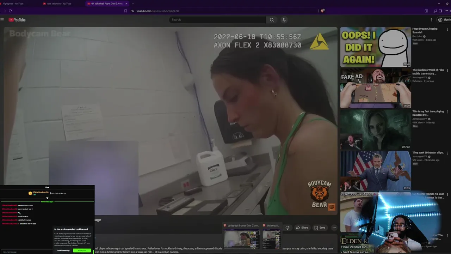Collapse the pinned chat header chevron
The image size is (451, 254).
coord(47,198)
